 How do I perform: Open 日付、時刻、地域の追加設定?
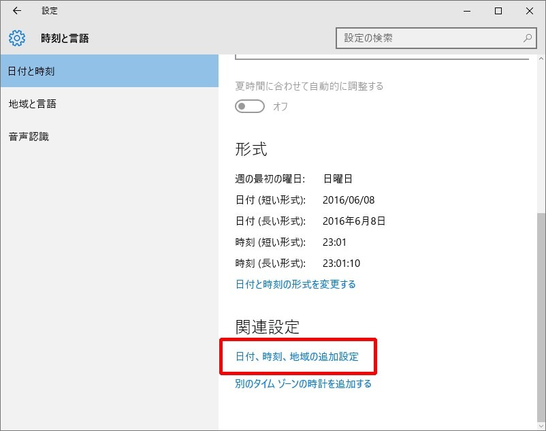pyautogui.click(x=298, y=356)
